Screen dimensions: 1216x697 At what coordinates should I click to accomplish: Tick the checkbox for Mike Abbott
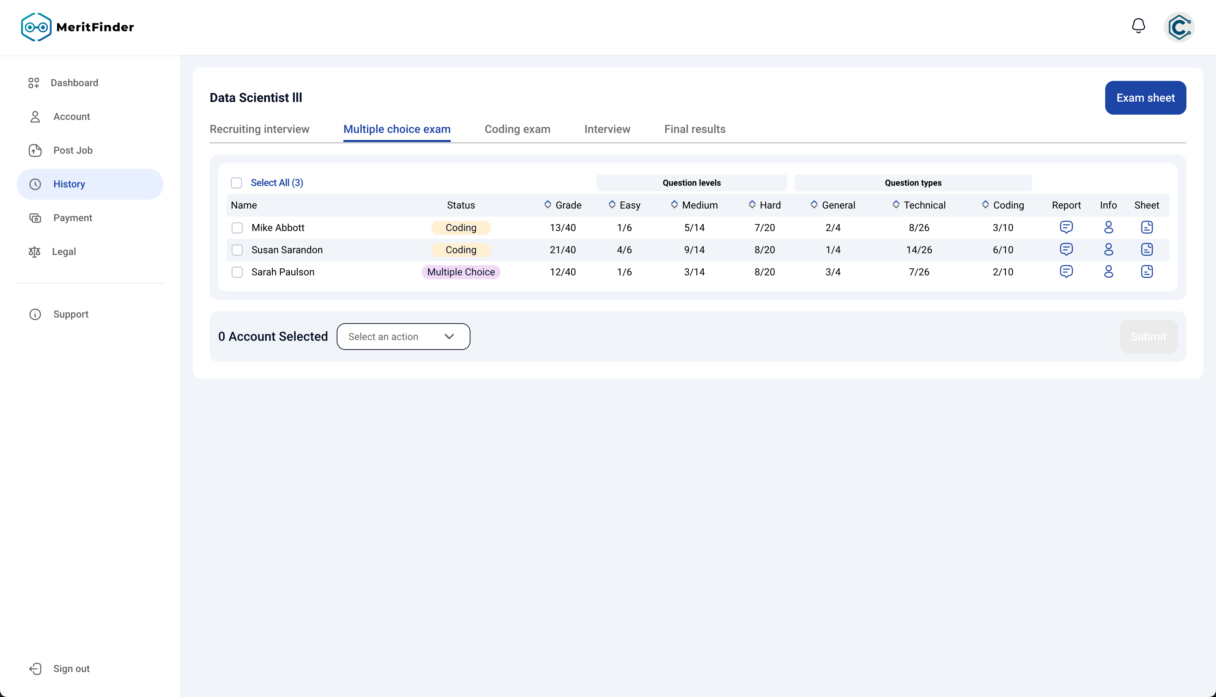237,228
